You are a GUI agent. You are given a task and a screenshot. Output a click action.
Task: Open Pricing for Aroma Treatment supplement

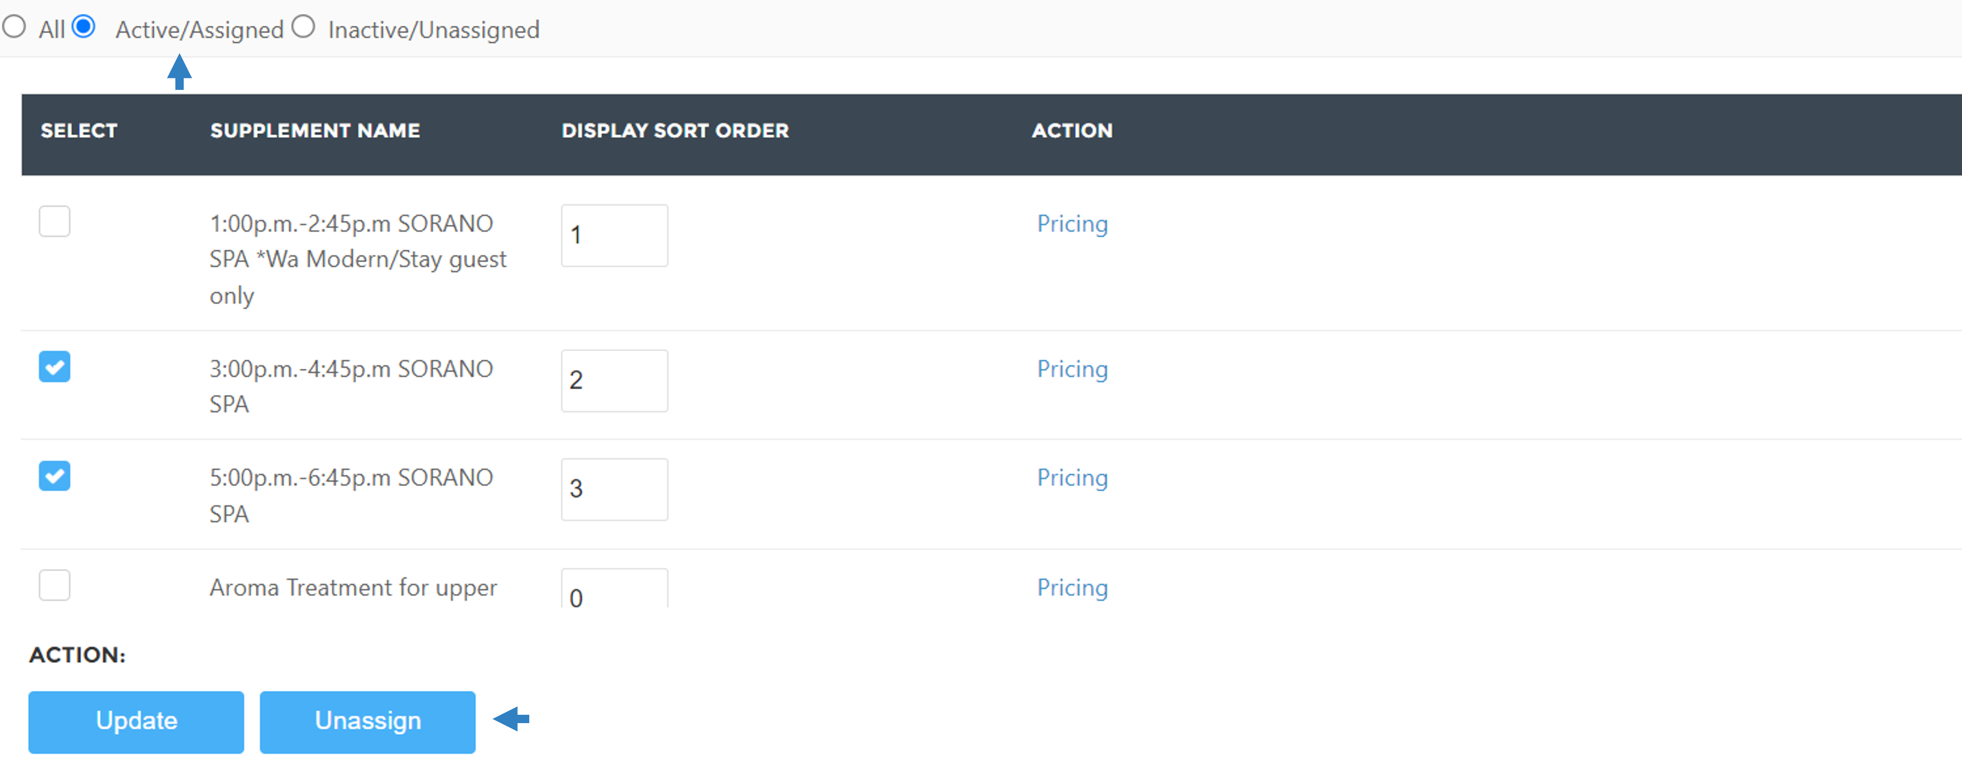pyautogui.click(x=1072, y=588)
